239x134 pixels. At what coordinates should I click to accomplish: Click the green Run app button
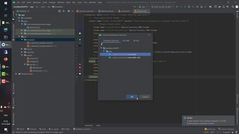point(177,7)
